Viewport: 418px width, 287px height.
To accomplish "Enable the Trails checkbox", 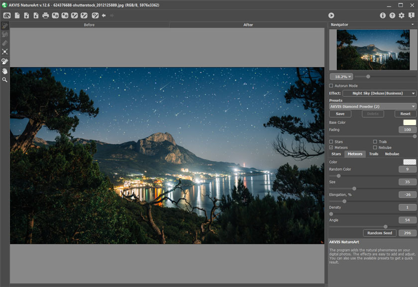I will 375,142.
